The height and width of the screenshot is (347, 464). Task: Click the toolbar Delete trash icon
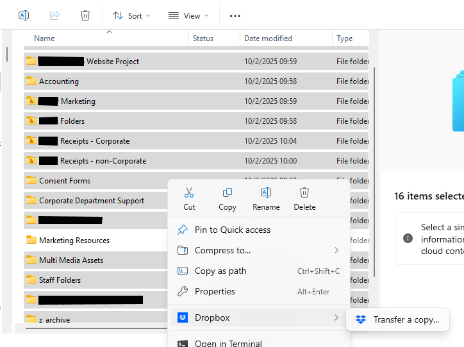85,15
